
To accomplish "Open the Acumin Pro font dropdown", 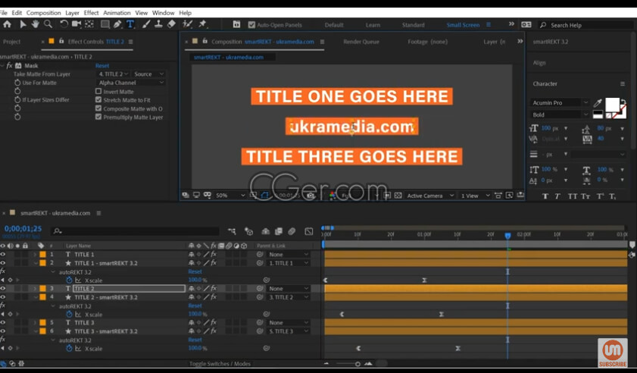I will [x=560, y=102].
